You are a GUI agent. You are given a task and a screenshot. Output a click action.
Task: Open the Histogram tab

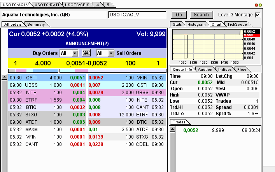click(x=196, y=25)
